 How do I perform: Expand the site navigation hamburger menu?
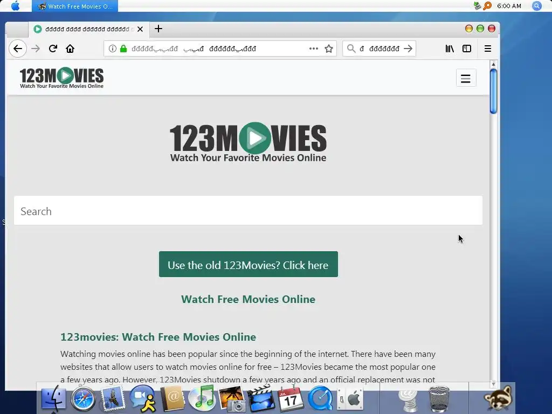pyautogui.click(x=466, y=78)
